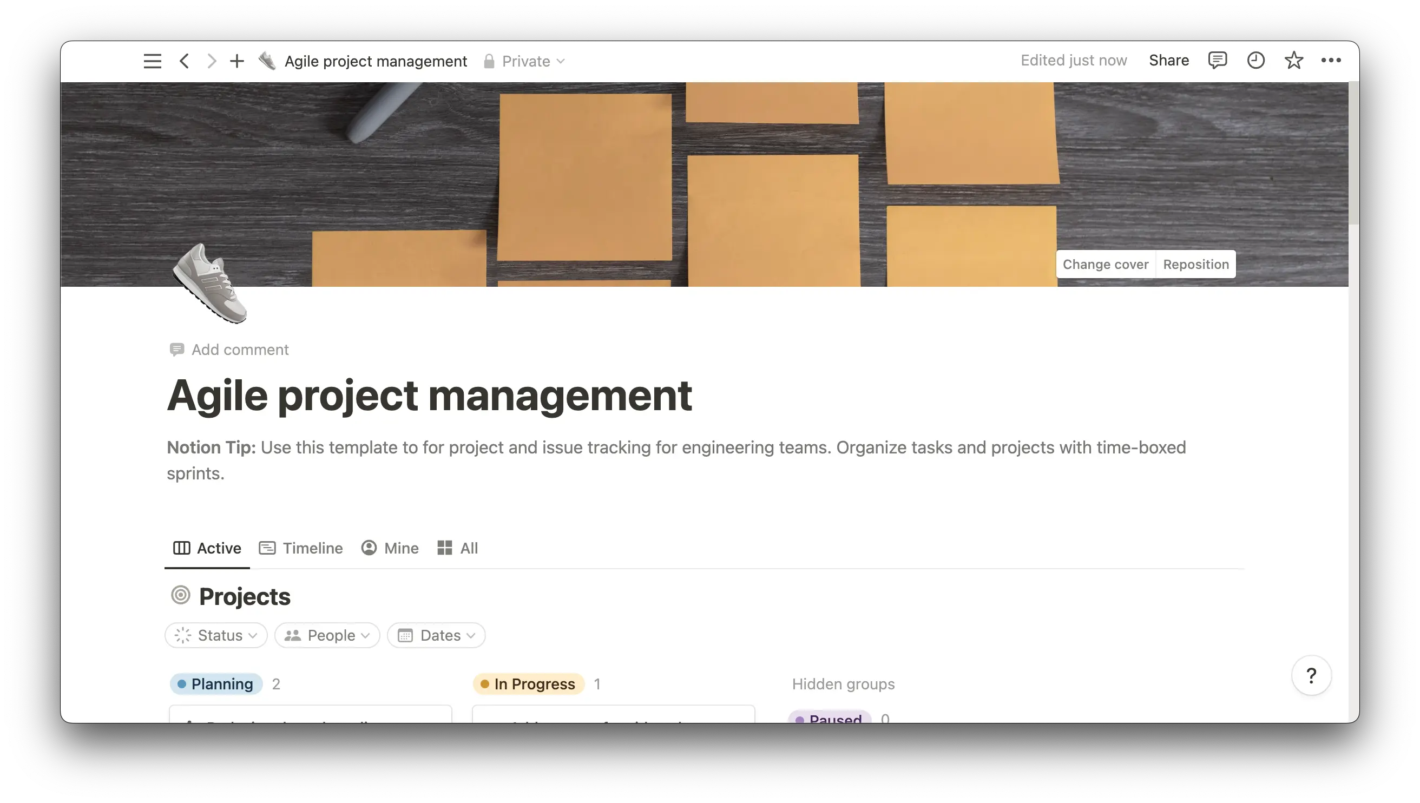Click the Planning status swatch
The image size is (1420, 803).
tap(216, 684)
